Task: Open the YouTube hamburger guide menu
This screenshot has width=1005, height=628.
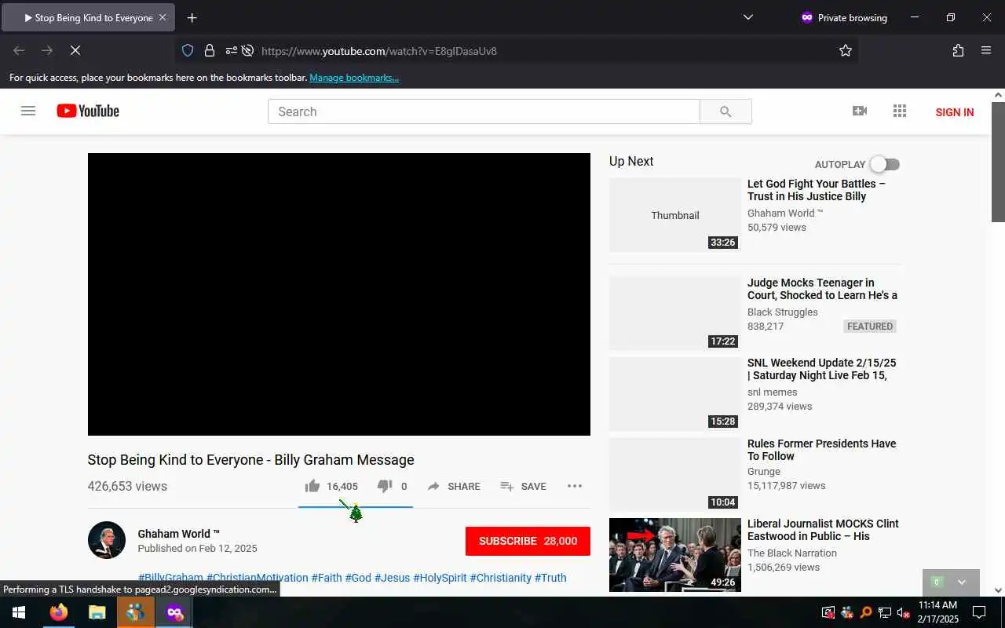Action: (28, 111)
